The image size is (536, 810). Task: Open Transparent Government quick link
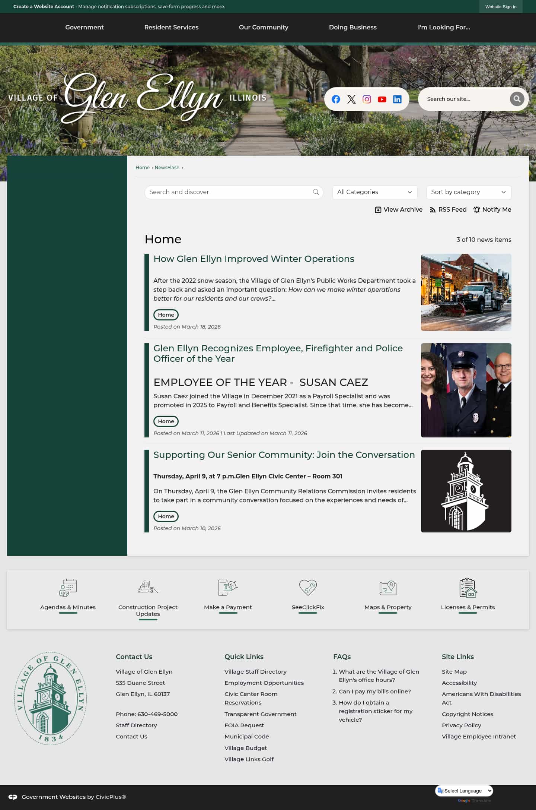pos(260,714)
